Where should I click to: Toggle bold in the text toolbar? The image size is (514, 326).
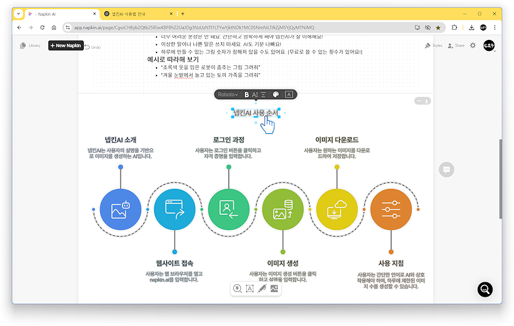click(246, 95)
